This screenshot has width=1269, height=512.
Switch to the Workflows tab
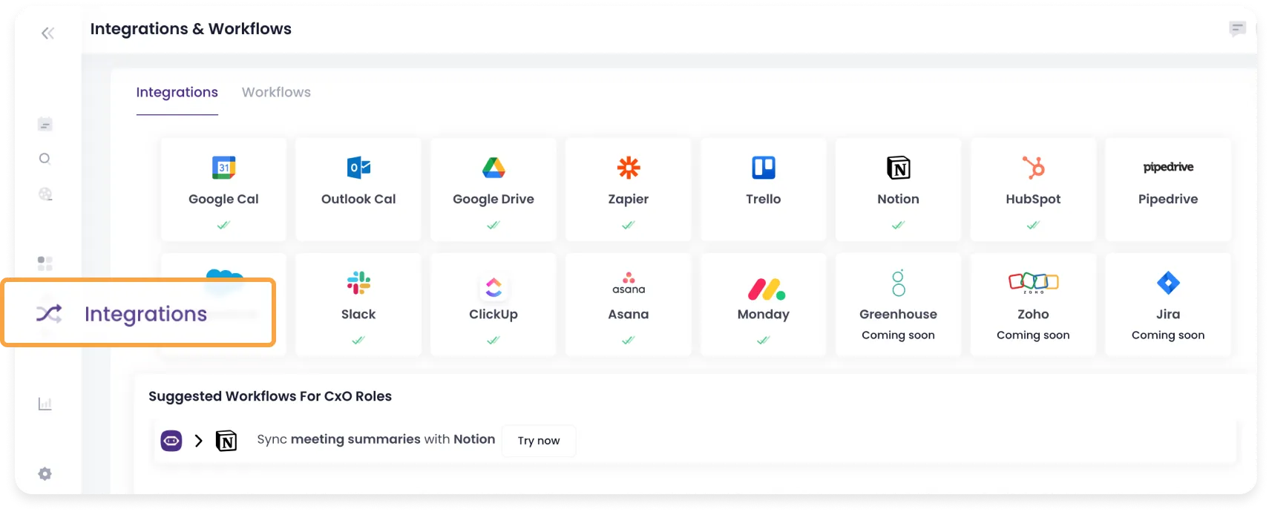click(x=276, y=92)
